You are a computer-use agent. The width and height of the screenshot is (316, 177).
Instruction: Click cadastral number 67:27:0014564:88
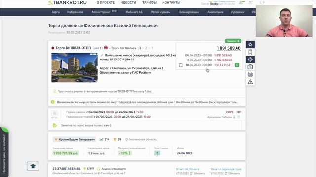click(67, 169)
